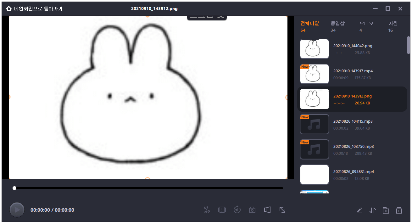Click the scissors trim icon
Screen dimensions: 412x223
(207, 210)
